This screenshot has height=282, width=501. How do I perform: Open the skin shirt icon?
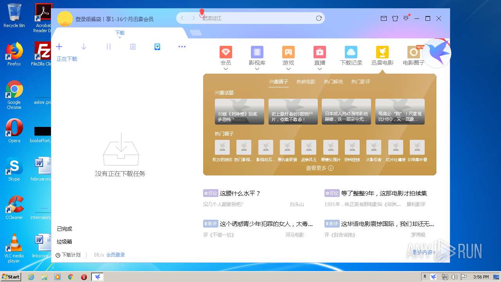(x=395, y=18)
